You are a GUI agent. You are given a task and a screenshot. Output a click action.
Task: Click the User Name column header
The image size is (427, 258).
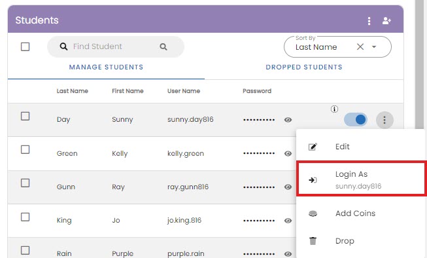coord(184,91)
